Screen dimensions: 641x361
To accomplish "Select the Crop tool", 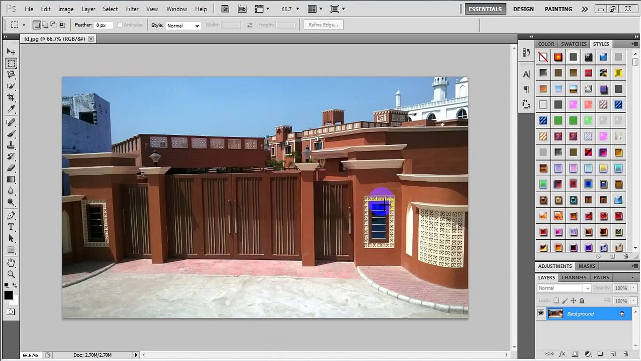I will click(x=11, y=98).
